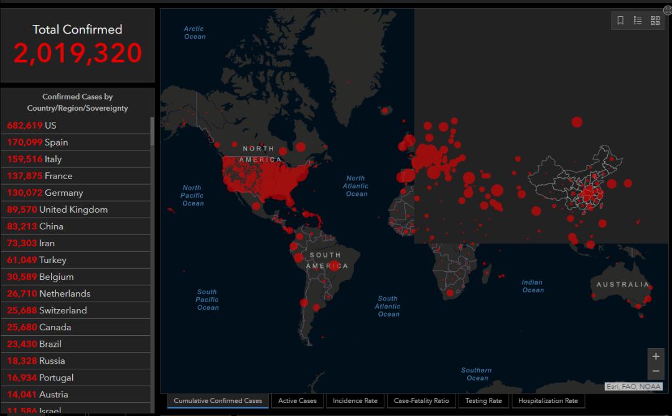Select US row with 682,619 cases
672x416 pixels.
point(76,125)
